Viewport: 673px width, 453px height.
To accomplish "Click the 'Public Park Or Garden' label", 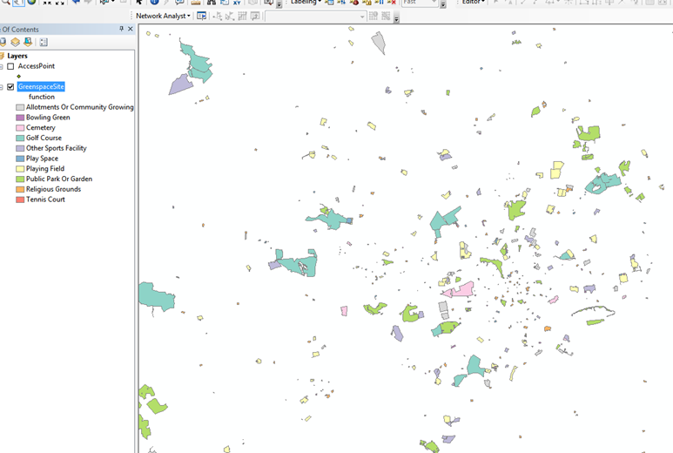I will pos(59,179).
